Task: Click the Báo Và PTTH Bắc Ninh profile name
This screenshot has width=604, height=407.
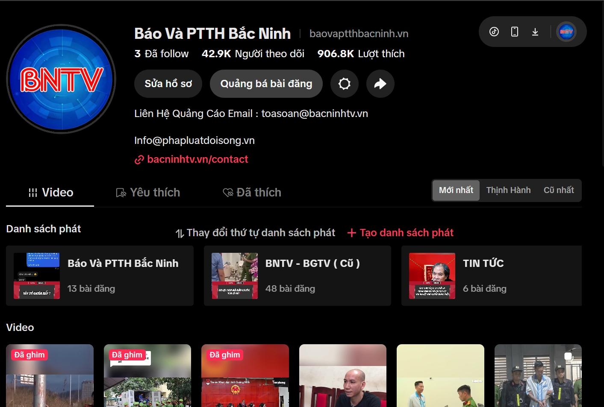Action: [x=212, y=34]
